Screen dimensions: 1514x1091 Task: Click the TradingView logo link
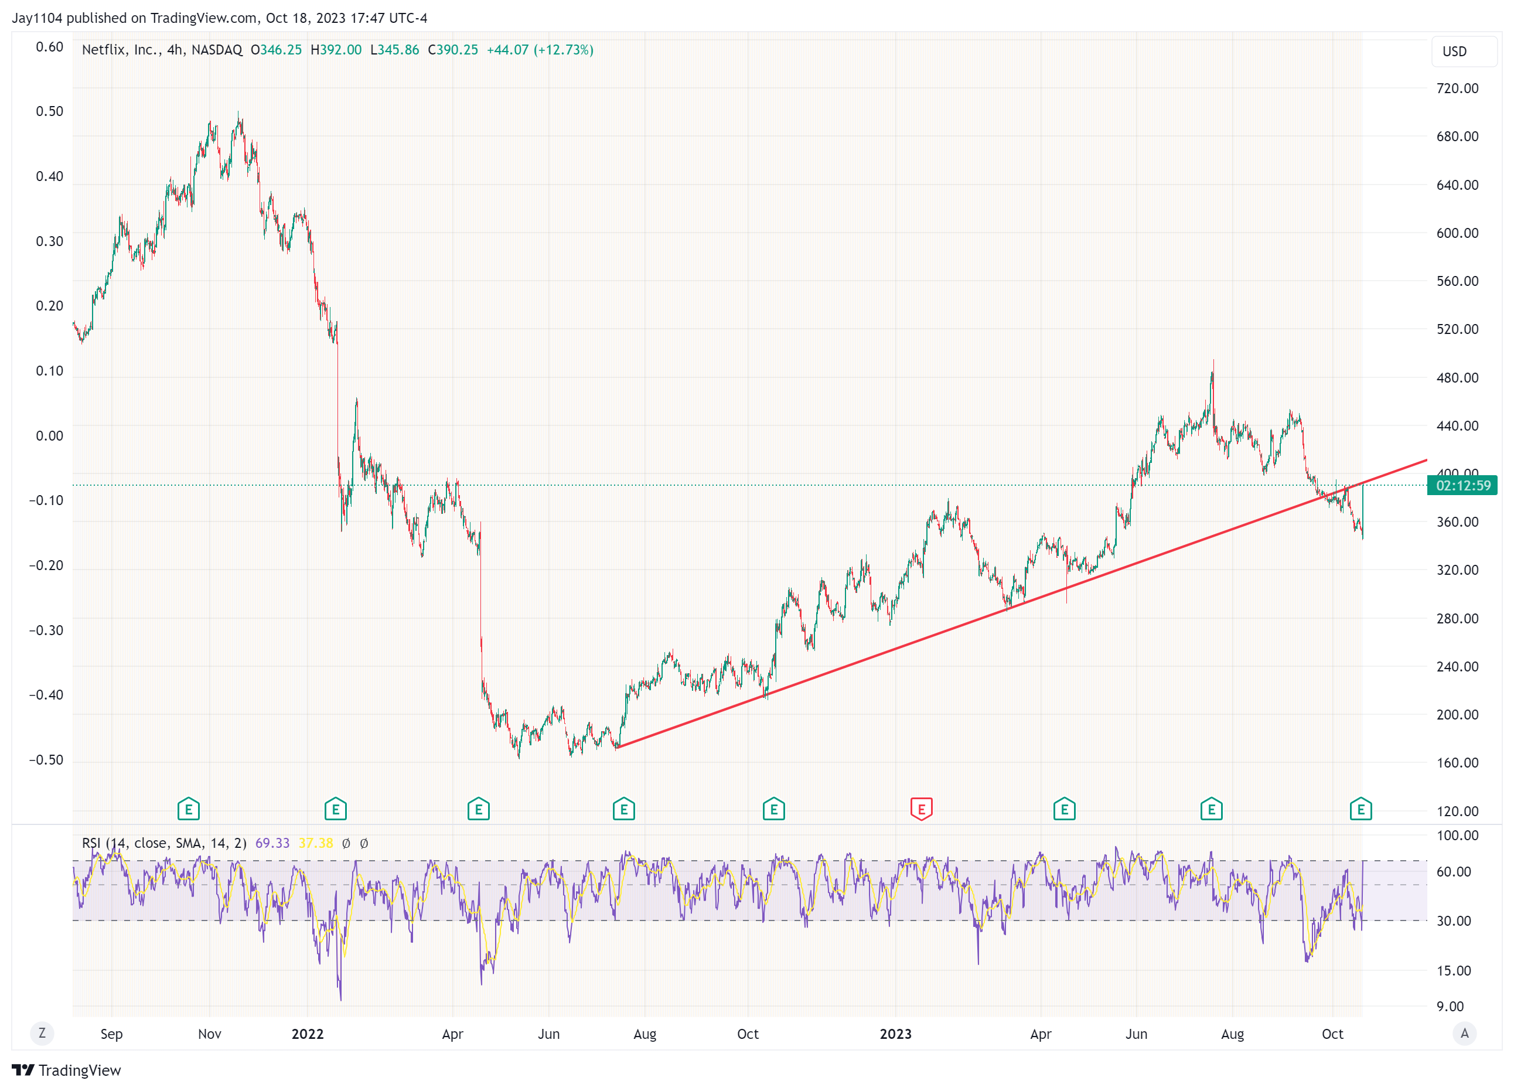tap(66, 1070)
